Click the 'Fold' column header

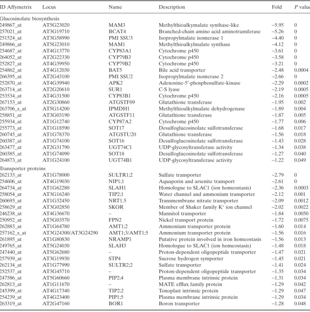277,7
